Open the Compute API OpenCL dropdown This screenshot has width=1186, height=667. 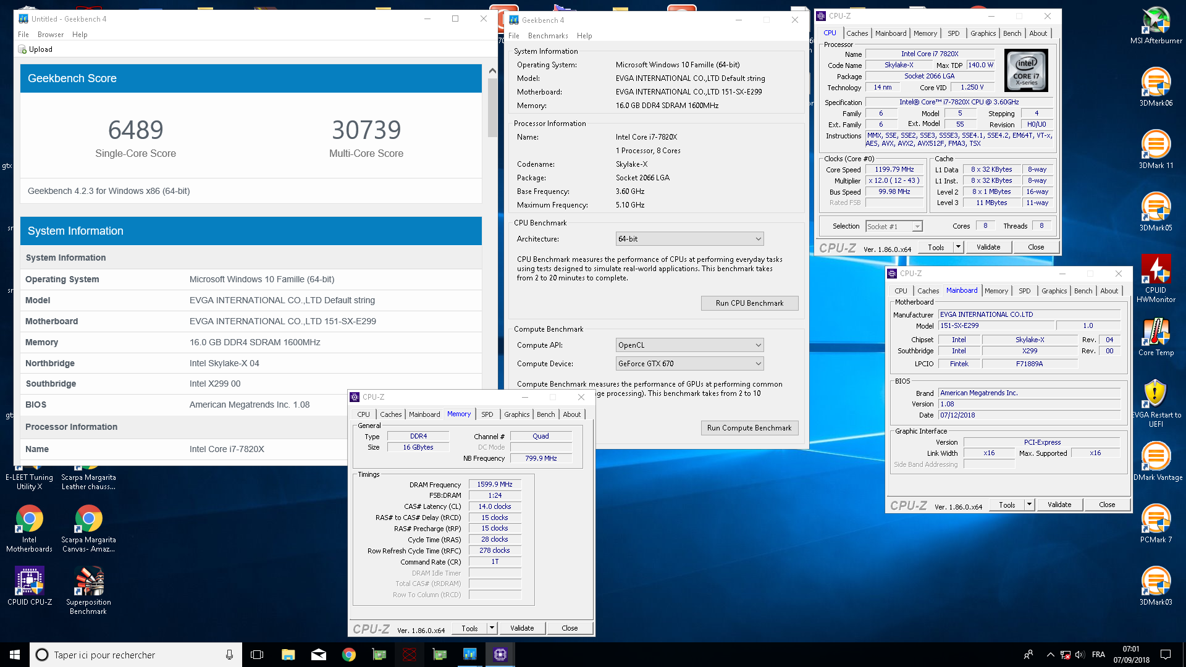click(689, 345)
